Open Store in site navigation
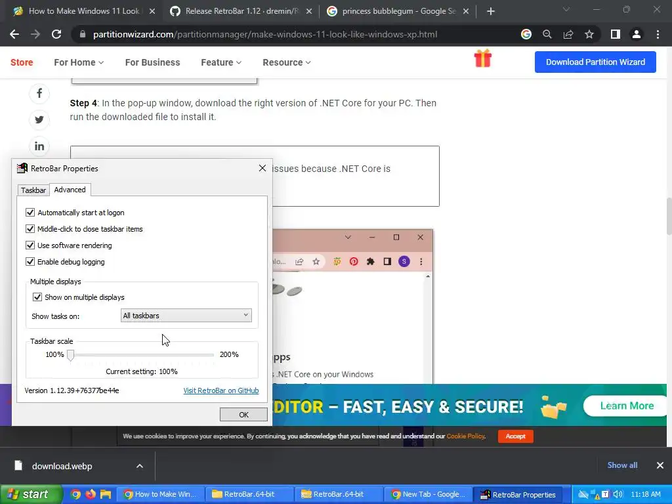 coord(22,62)
